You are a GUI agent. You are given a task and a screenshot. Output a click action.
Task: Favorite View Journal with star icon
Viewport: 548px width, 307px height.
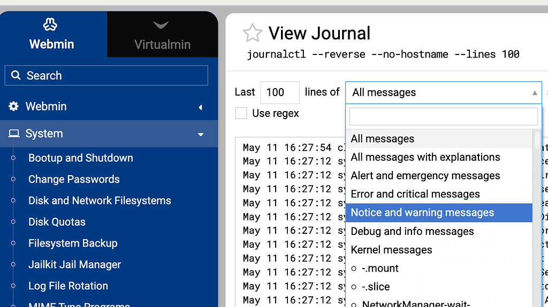(x=253, y=33)
